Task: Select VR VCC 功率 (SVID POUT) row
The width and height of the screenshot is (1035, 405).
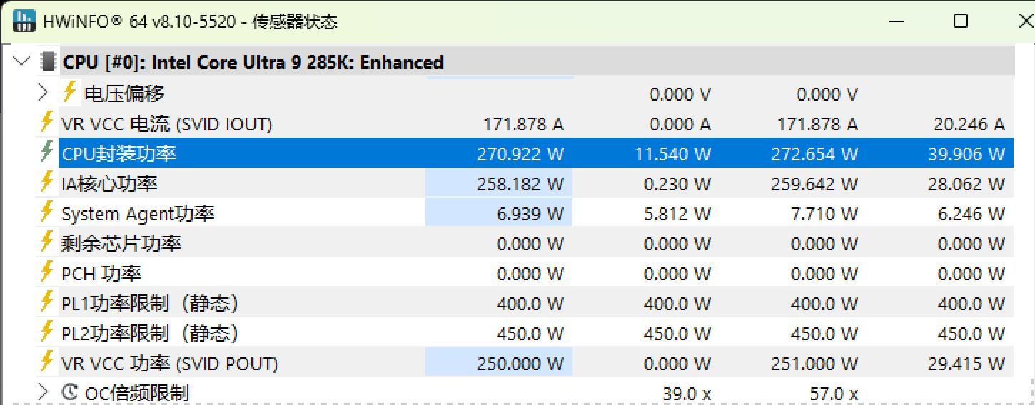Action: (169, 364)
